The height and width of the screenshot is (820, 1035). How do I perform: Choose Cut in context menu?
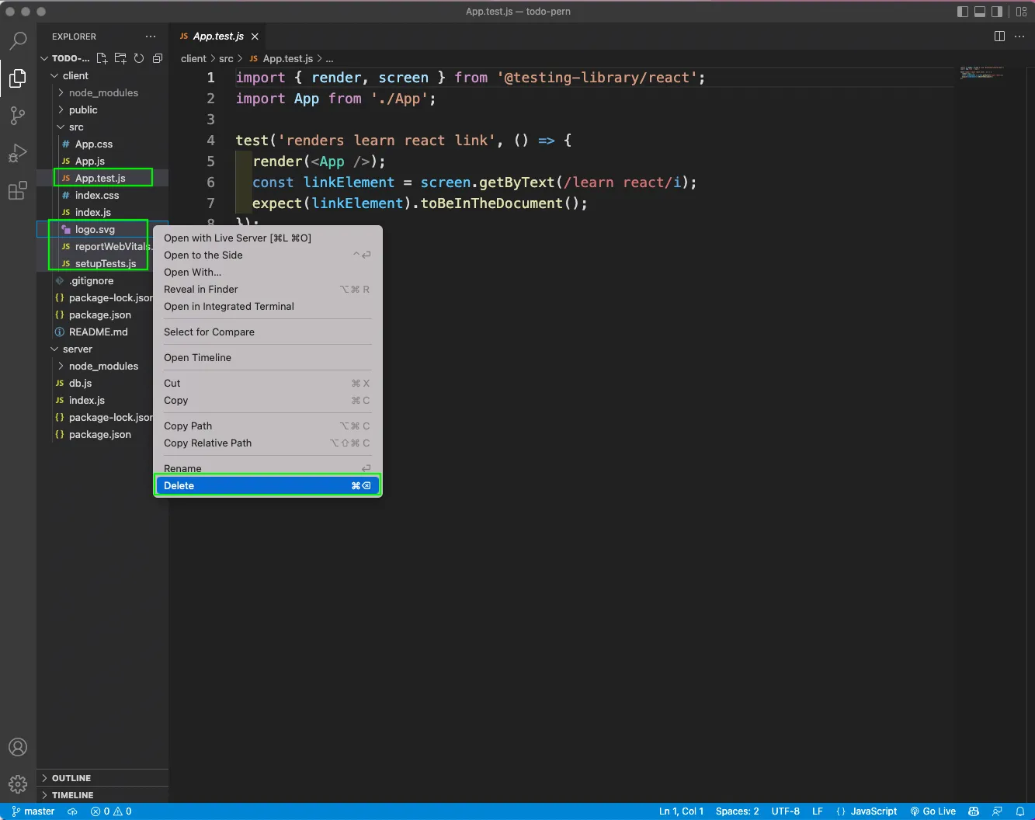click(x=267, y=383)
